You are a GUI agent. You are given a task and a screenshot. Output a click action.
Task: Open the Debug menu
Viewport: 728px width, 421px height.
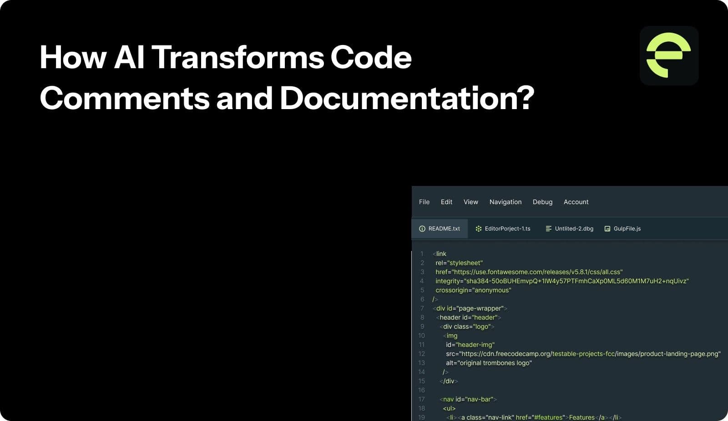click(542, 202)
